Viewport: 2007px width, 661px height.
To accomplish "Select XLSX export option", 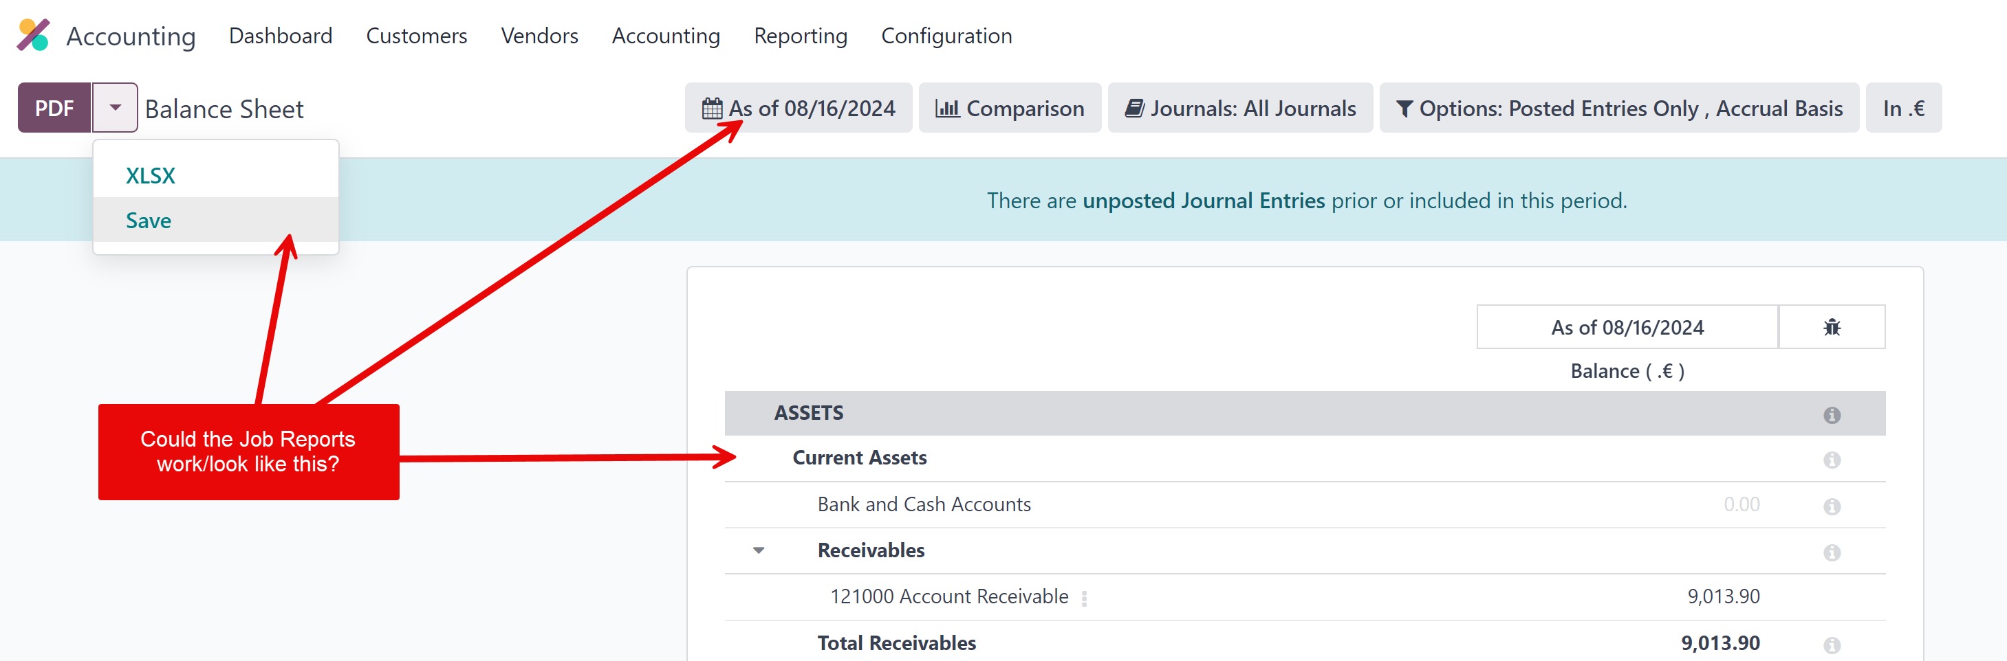I will [151, 176].
